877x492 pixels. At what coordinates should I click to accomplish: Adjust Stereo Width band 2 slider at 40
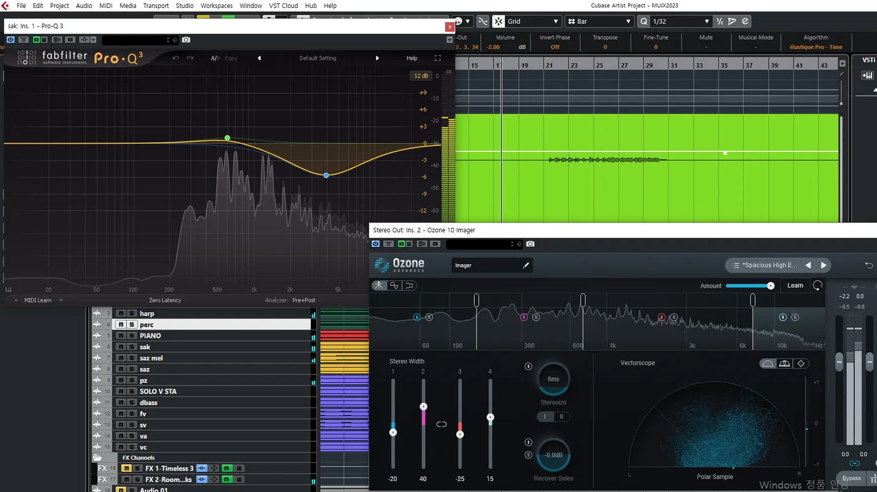point(423,406)
